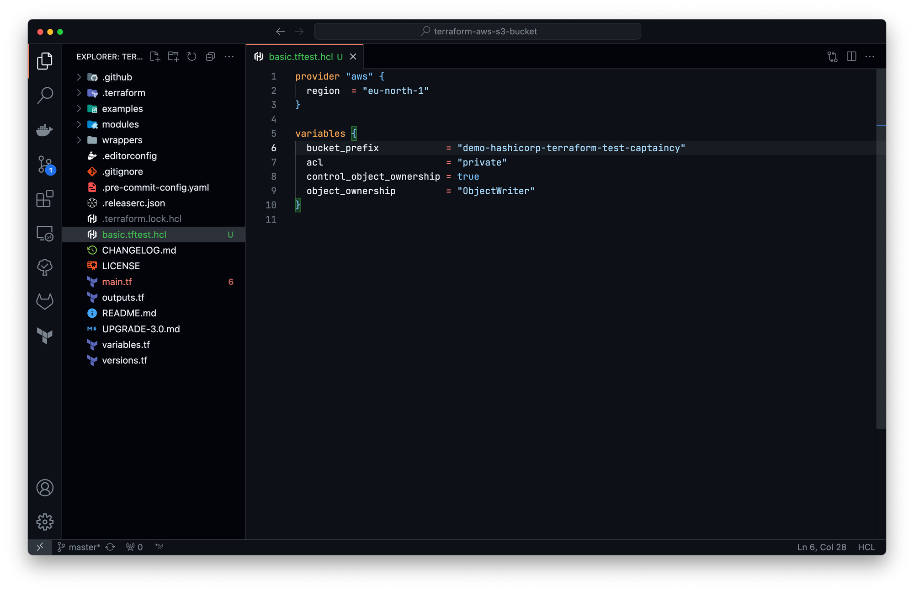Refresh the Explorer file tree
Image resolution: width=914 pixels, height=592 pixels.
(192, 57)
